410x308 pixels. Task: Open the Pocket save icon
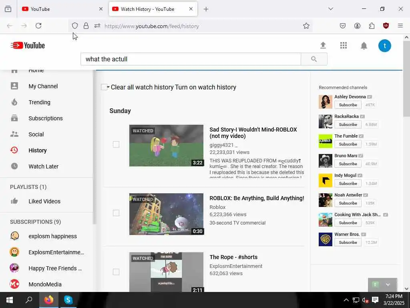tap(343, 26)
